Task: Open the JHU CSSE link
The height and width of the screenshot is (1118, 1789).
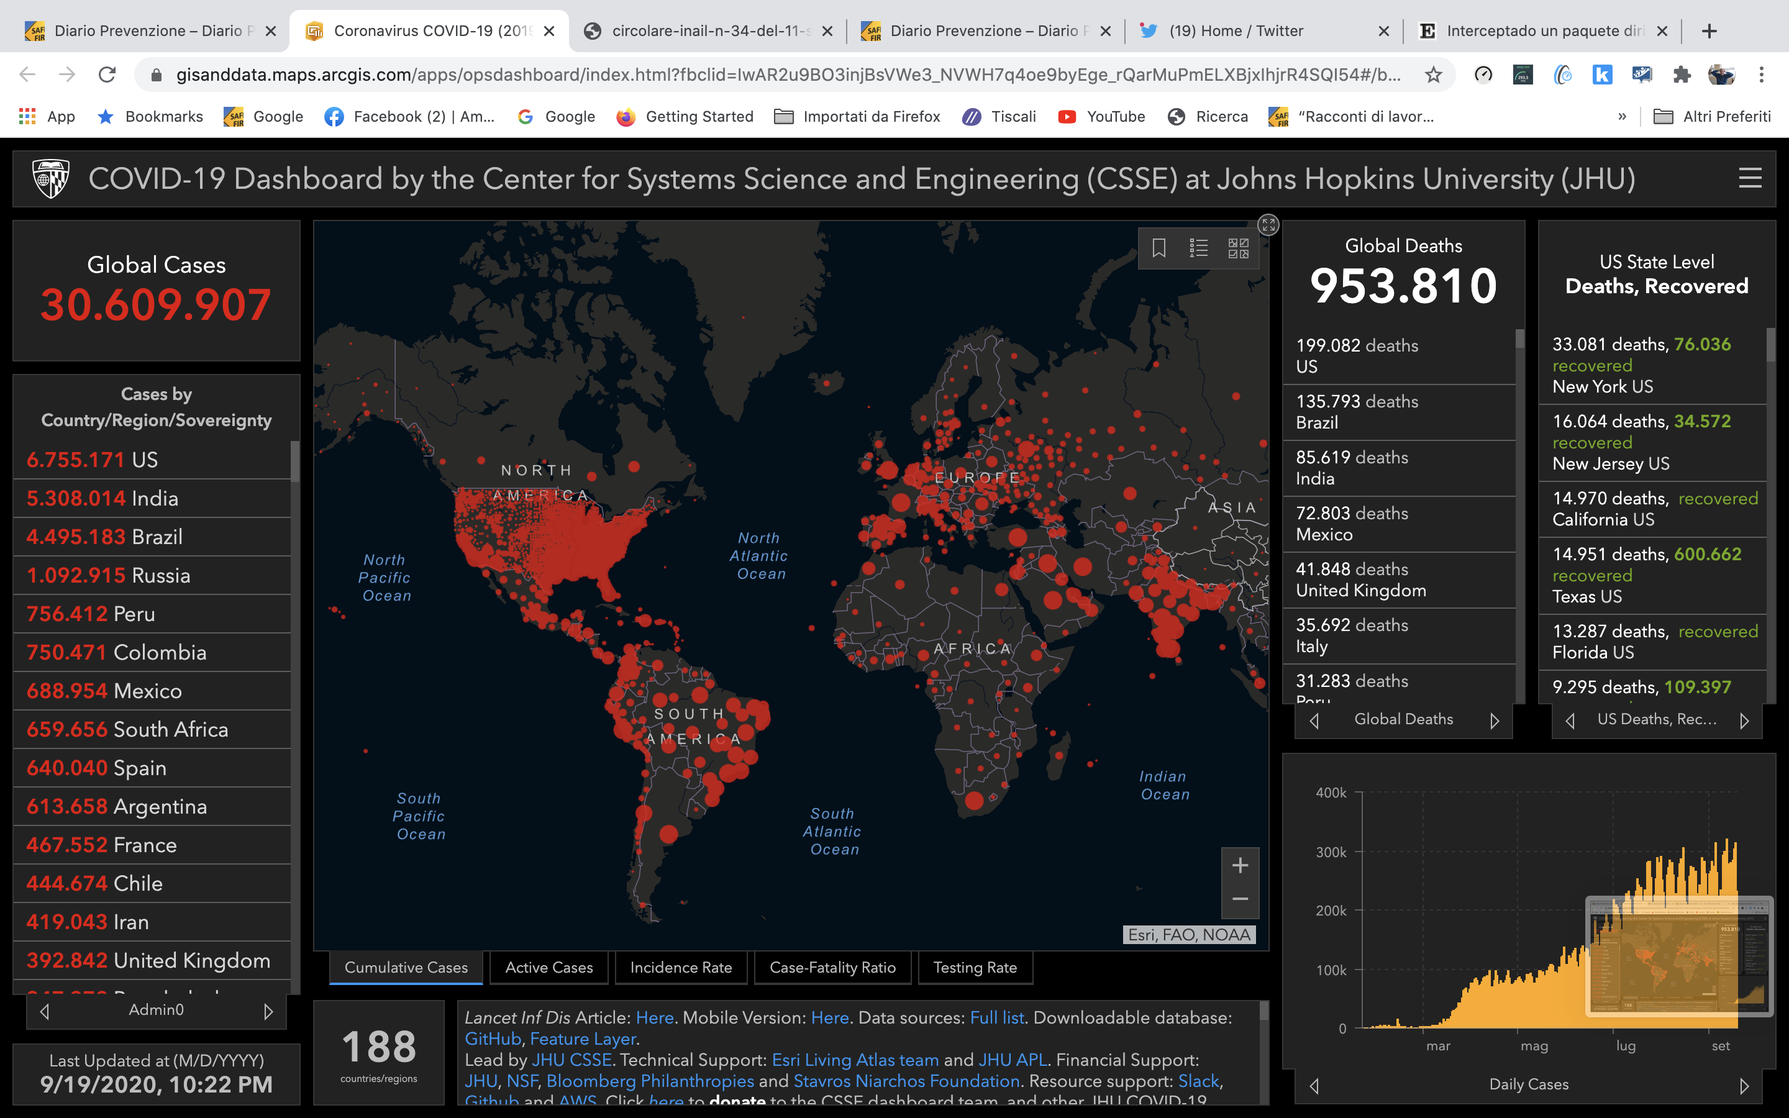Action: click(571, 1060)
